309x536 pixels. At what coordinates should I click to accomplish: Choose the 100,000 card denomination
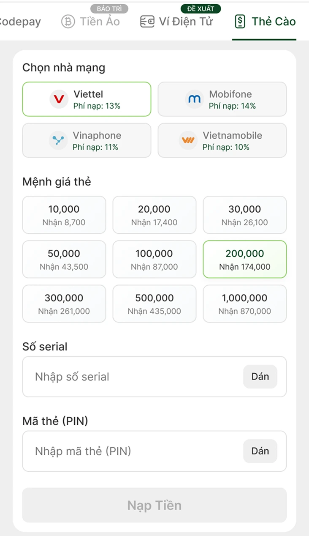154,259
